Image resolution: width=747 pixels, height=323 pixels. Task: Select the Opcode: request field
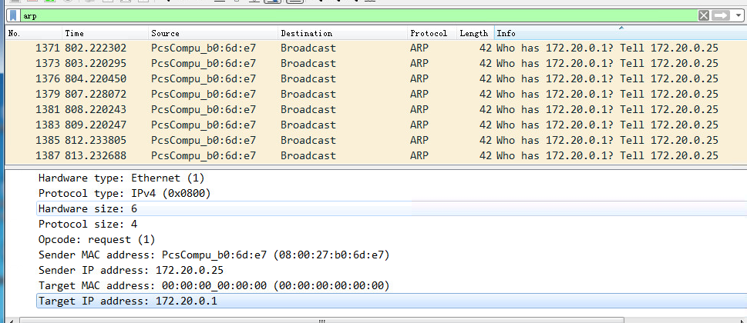96,239
